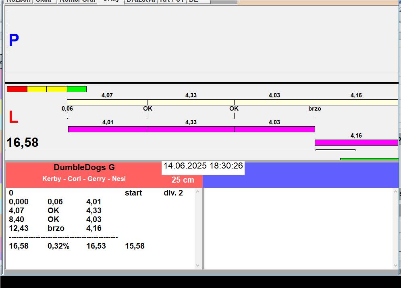
Task: Click 16,58 in the results totals row
Action: (19, 246)
